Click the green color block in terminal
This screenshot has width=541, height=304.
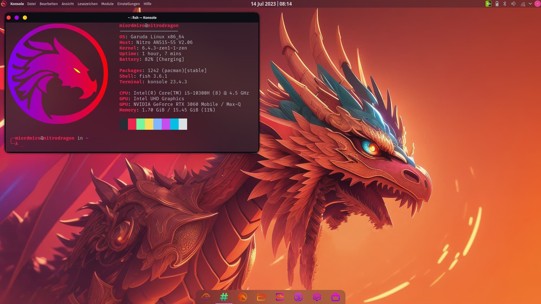point(141,124)
